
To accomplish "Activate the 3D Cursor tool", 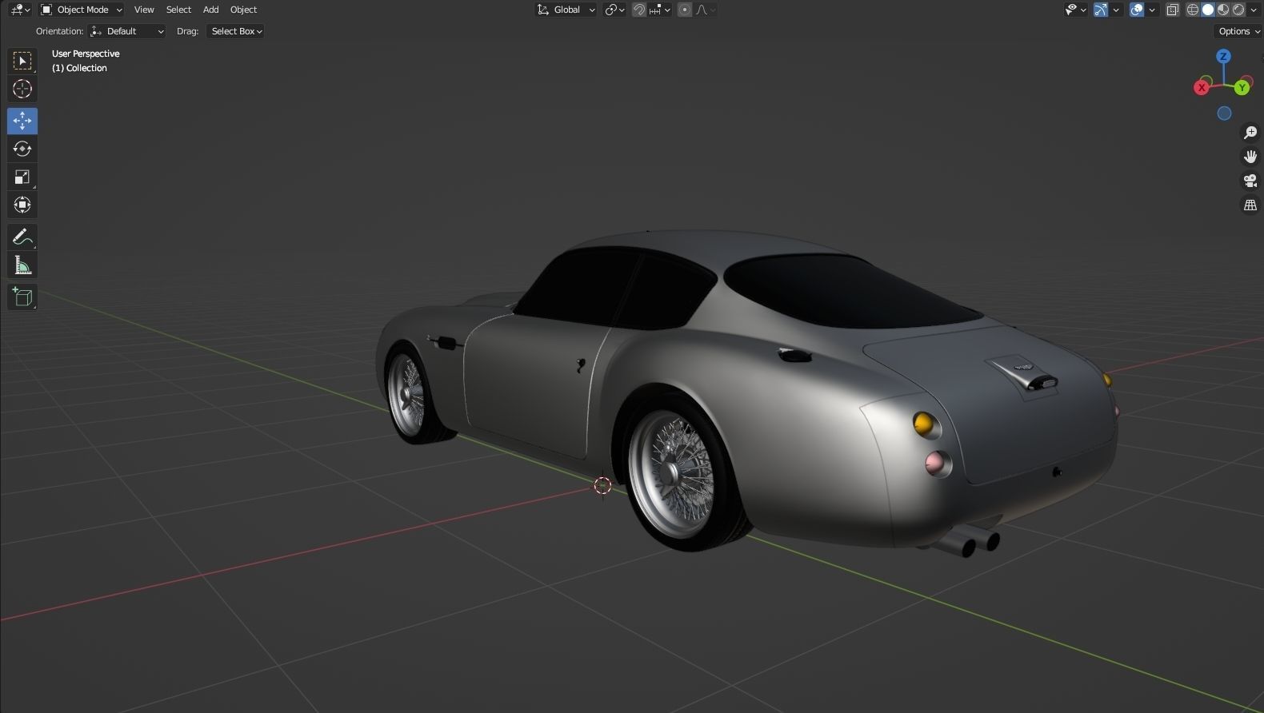I will [22, 90].
